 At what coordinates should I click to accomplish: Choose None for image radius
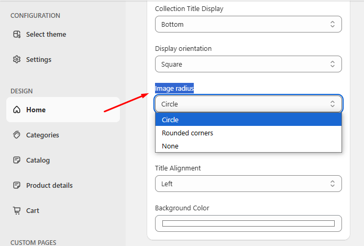[248, 146]
